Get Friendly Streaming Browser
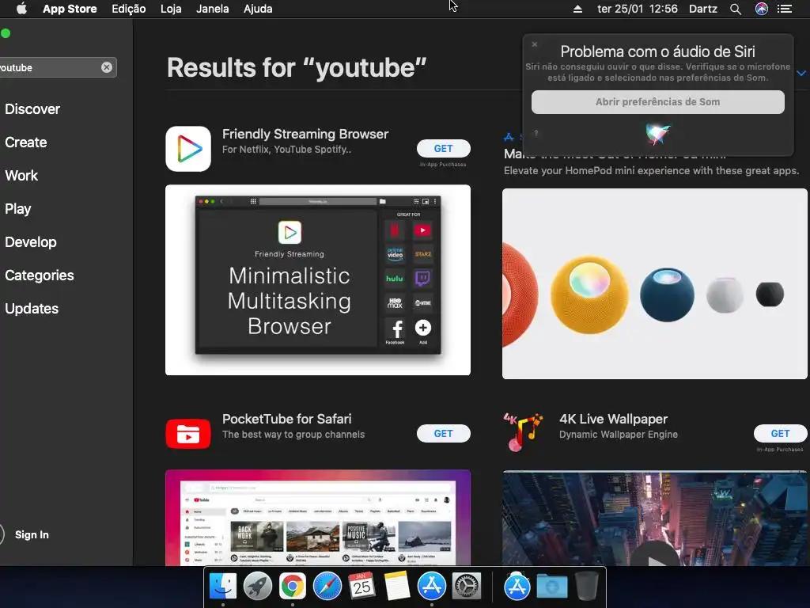Image resolution: width=810 pixels, height=608 pixels. click(443, 148)
